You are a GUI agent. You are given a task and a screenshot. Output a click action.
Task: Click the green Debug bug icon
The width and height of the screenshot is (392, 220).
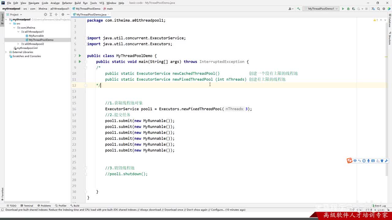[348, 9]
